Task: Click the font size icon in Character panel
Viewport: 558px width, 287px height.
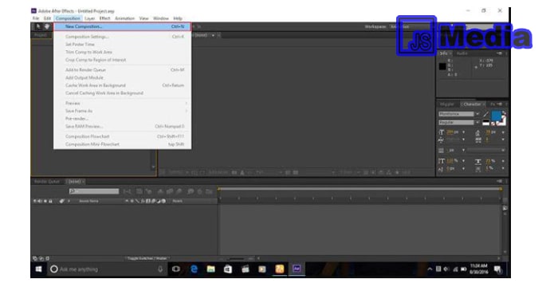Action: (x=442, y=132)
